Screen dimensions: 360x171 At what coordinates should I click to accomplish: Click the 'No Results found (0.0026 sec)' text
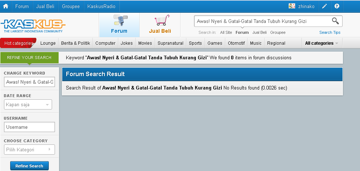click(255, 88)
